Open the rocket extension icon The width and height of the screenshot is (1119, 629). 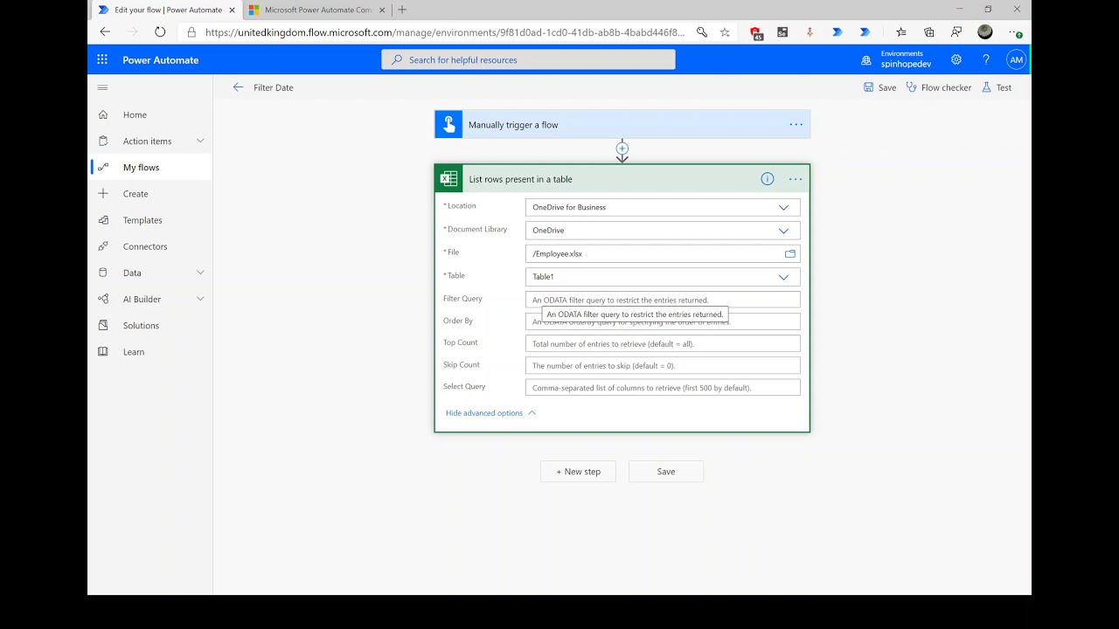810,32
